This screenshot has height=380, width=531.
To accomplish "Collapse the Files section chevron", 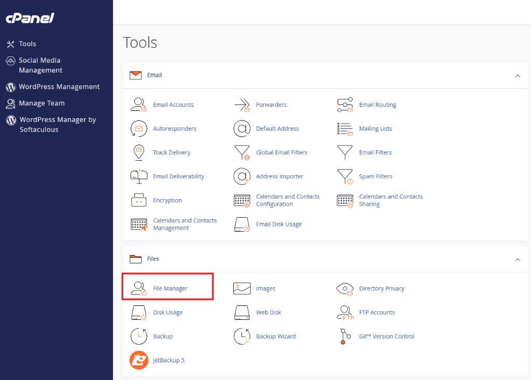I will [518, 260].
